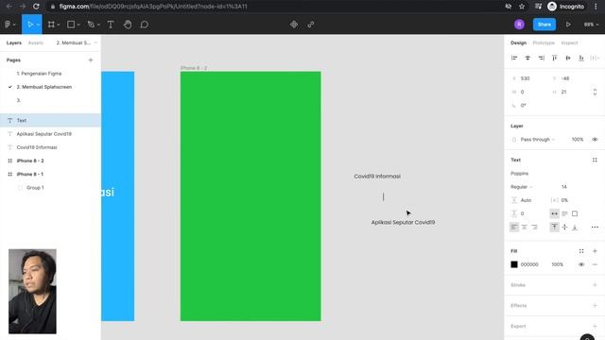Switch to the Design tab
Image resolution: width=605 pixels, height=340 pixels.
pyautogui.click(x=518, y=42)
